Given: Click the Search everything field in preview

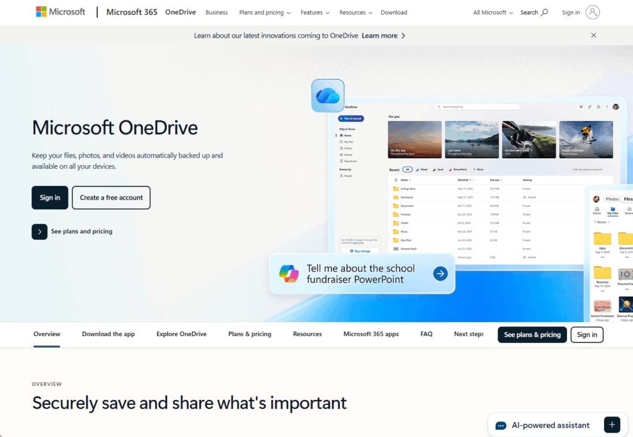Looking at the screenshot, I should click(x=477, y=107).
